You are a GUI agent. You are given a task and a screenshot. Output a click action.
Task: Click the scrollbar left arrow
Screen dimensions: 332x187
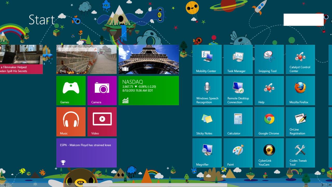pos(5,185)
